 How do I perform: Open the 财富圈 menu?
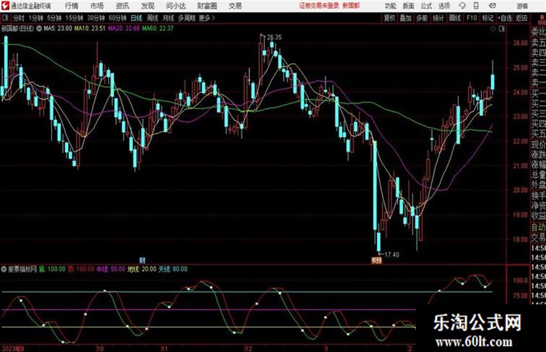pos(207,6)
